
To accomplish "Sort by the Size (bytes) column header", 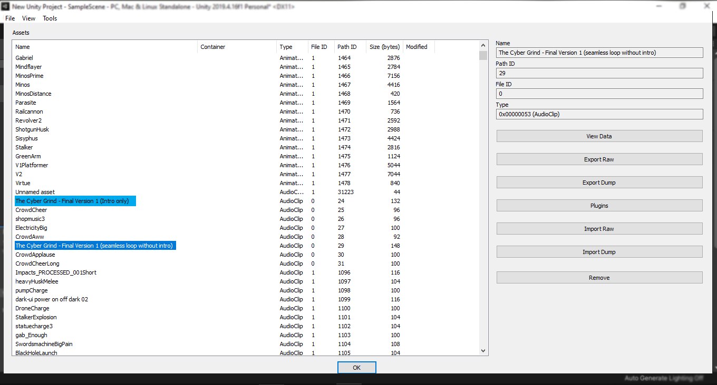I will [x=384, y=47].
